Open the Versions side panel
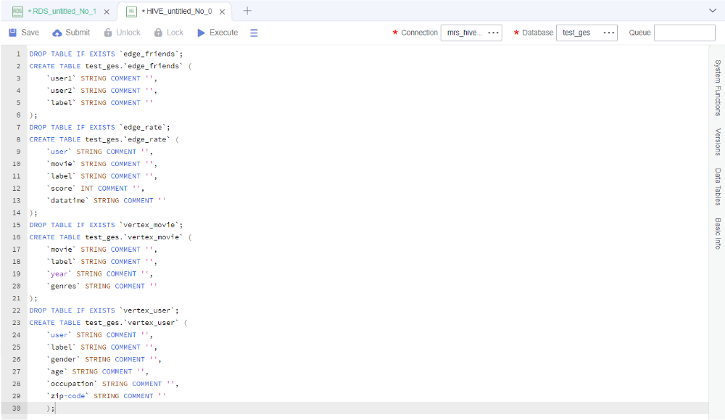This screenshot has width=725, height=420. pyautogui.click(x=718, y=142)
